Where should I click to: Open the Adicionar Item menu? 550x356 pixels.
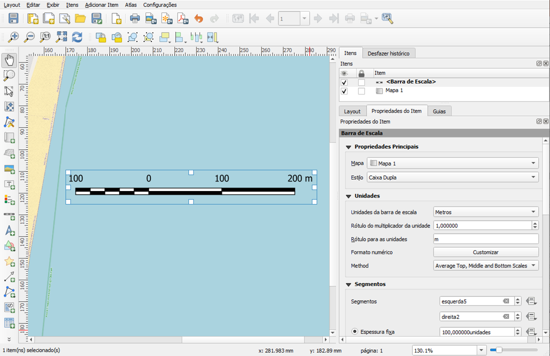coord(101,5)
